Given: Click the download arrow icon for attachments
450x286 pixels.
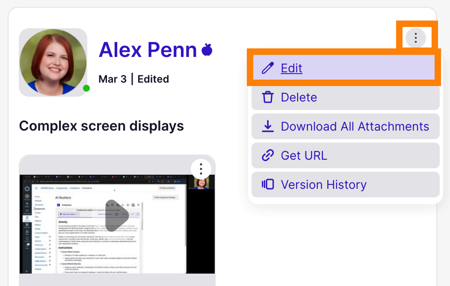Looking at the screenshot, I should coord(268,126).
